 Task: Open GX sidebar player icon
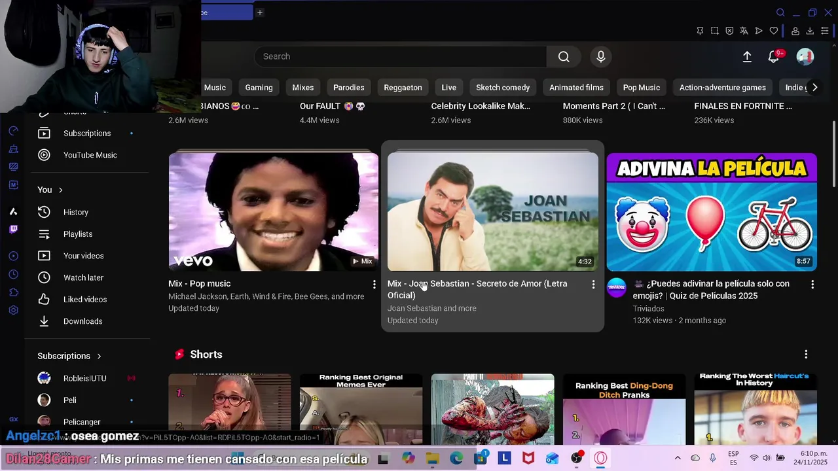coord(13,256)
